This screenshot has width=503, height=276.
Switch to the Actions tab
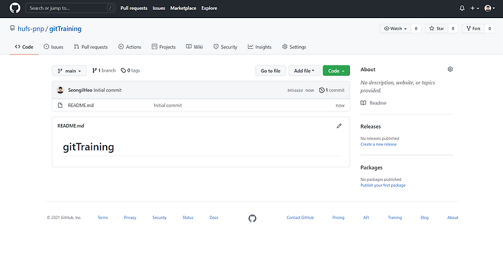click(x=129, y=47)
